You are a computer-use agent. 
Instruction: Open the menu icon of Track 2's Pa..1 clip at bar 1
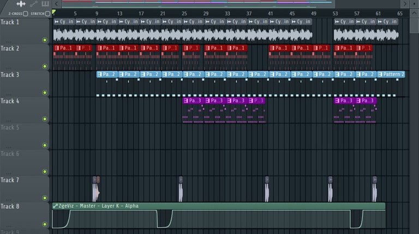click(x=56, y=48)
